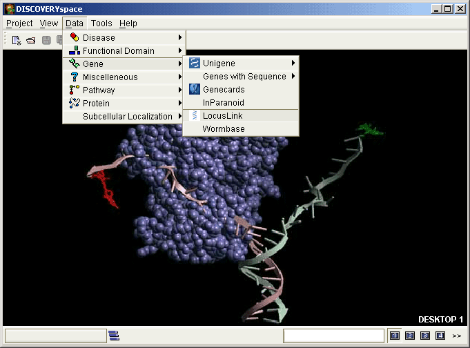Image resolution: width=470 pixels, height=348 pixels.
Task: Expand the Genes with Sequence submenu arrow
Action: [x=293, y=76]
